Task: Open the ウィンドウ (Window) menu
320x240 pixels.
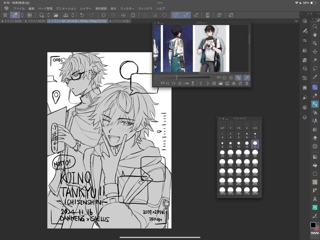Action: click(145, 8)
